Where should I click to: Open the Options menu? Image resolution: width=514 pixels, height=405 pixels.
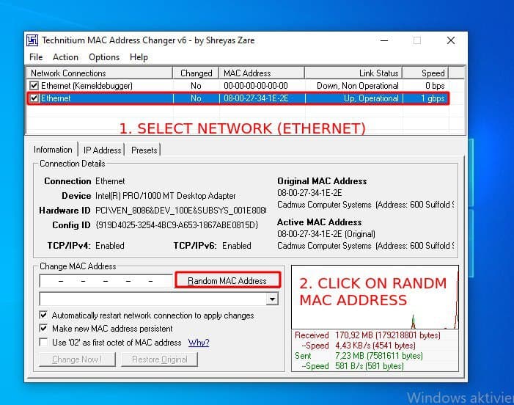point(104,57)
